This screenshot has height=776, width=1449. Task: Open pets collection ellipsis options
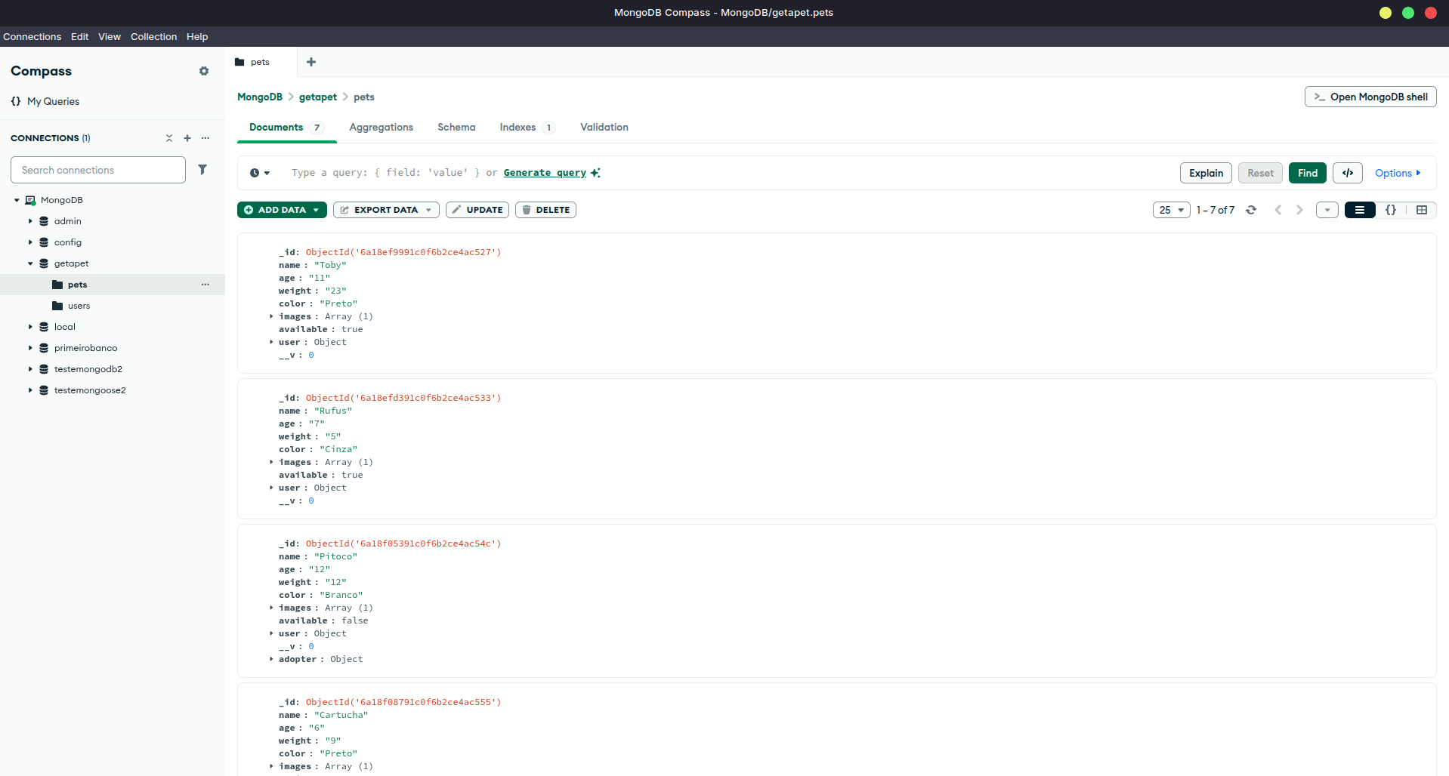pos(205,285)
